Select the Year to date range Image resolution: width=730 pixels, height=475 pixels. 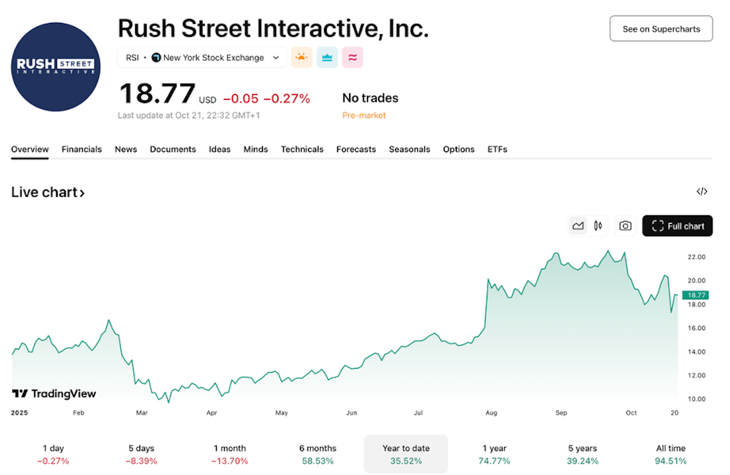406,454
